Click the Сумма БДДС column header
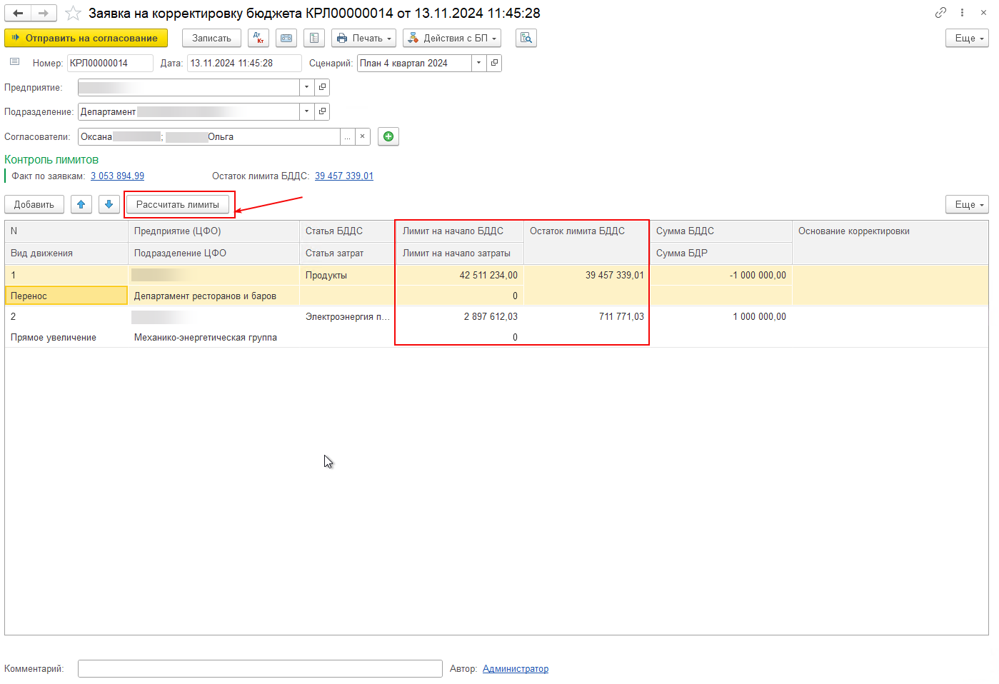The height and width of the screenshot is (684, 999). tap(721, 231)
